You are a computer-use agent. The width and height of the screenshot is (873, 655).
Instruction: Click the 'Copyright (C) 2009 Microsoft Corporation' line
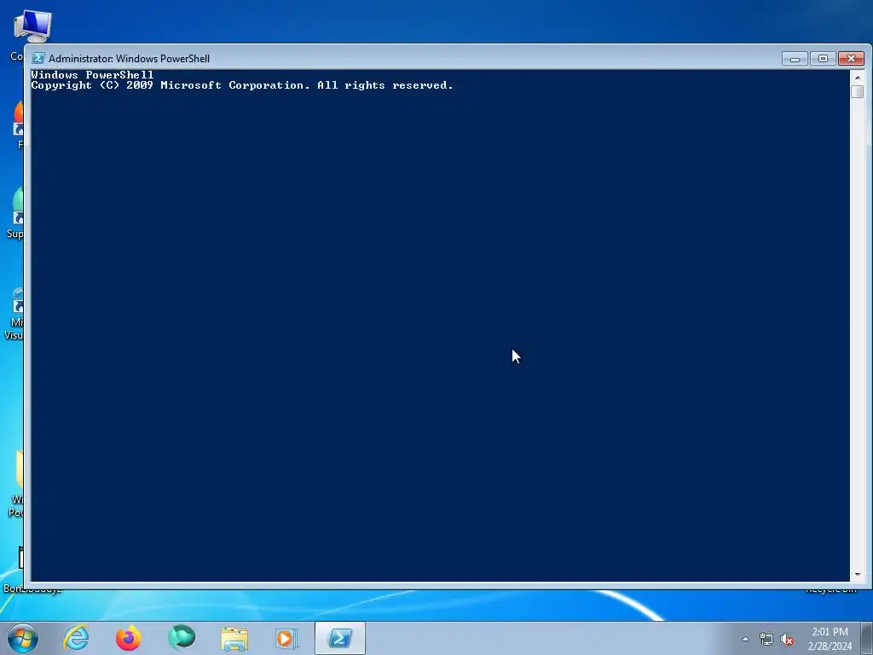tap(242, 85)
